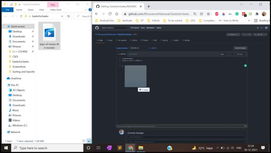Open the volume control in system tray
This screenshot has width=271, height=153.
click(233, 148)
